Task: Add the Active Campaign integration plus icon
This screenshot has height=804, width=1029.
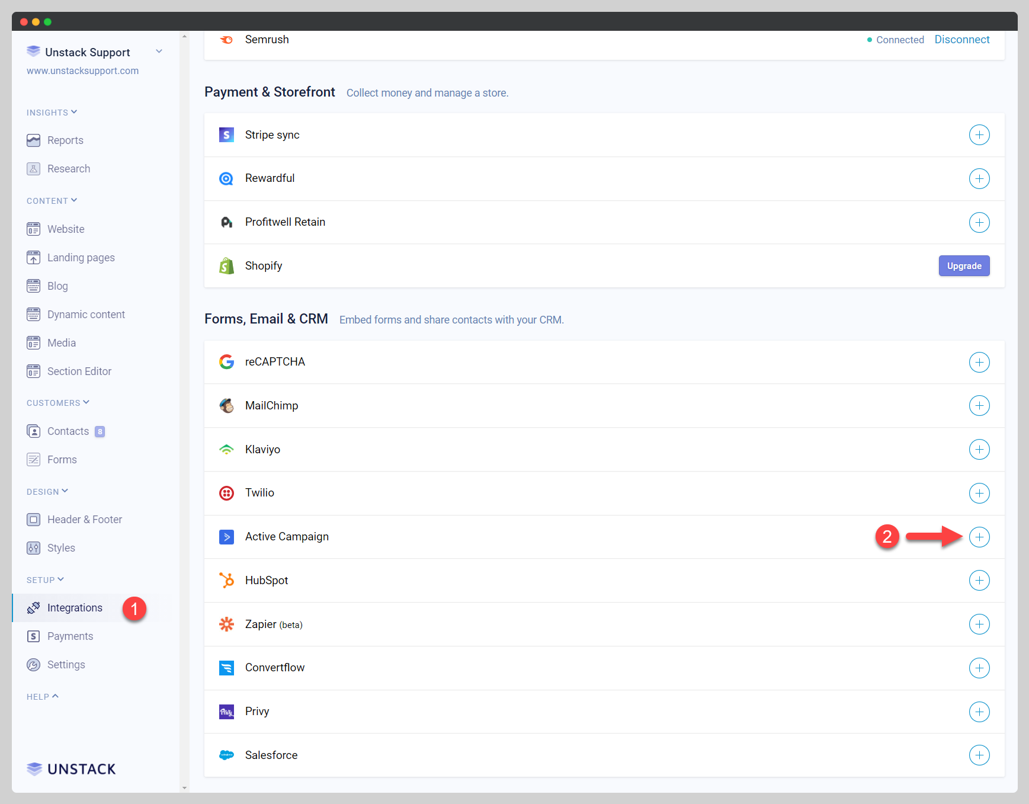Action: pyautogui.click(x=979, y=537)
